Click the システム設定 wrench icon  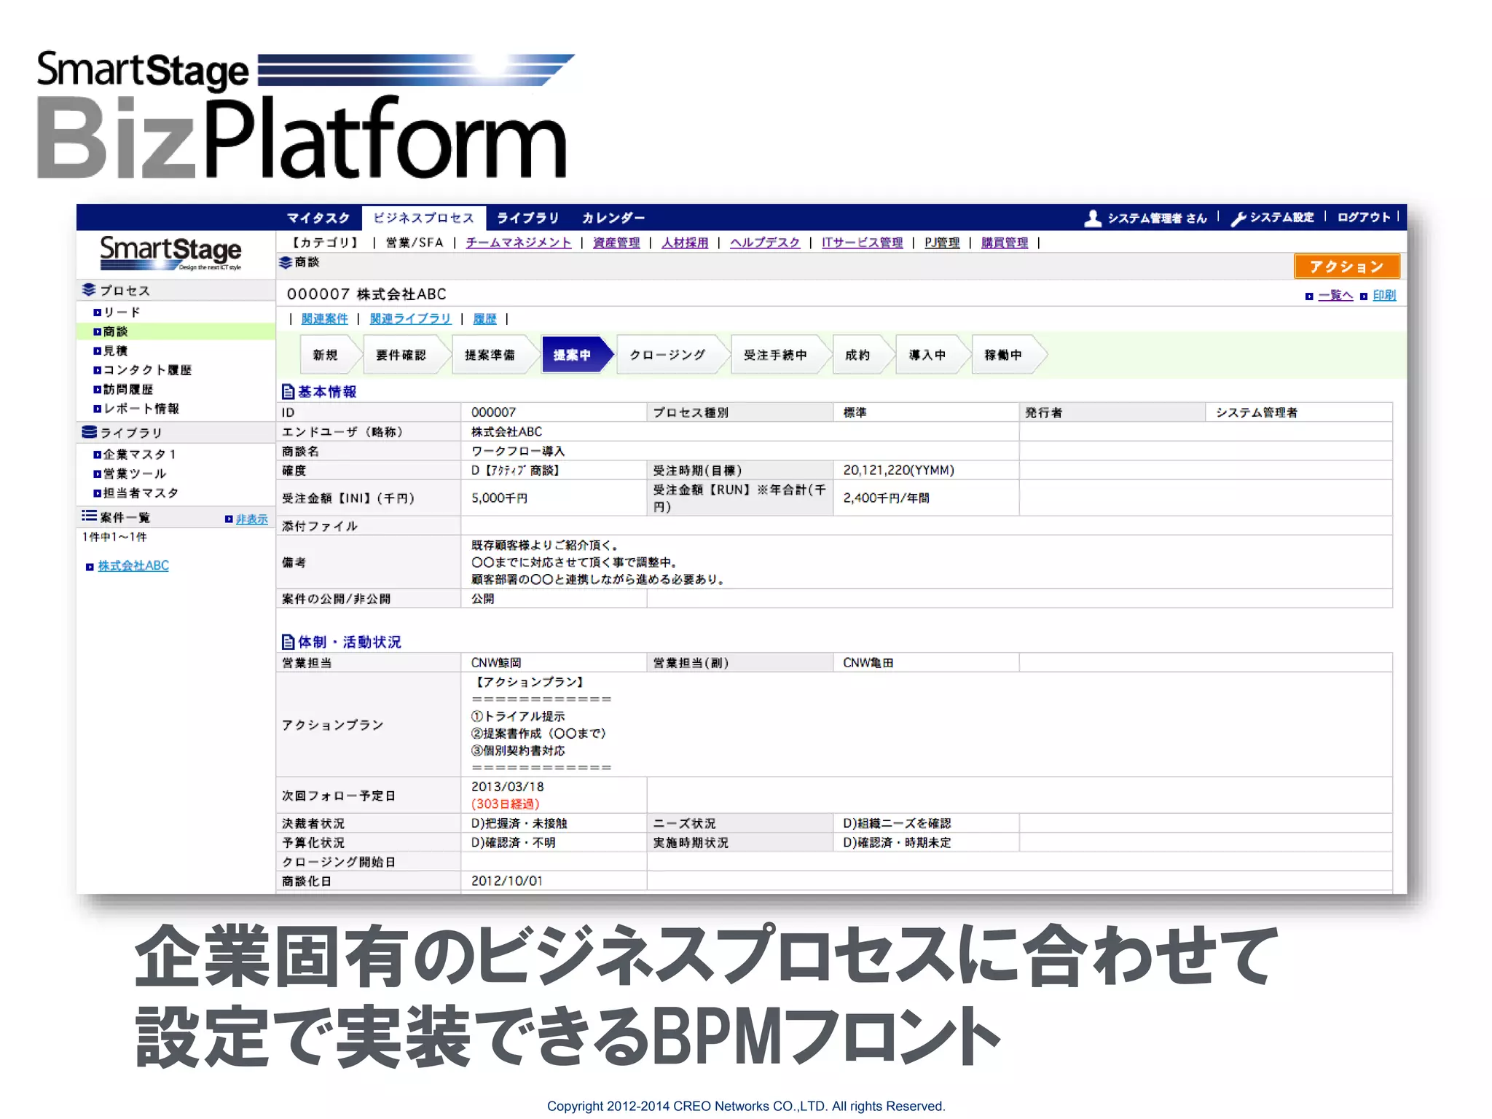click(1238, 218)
